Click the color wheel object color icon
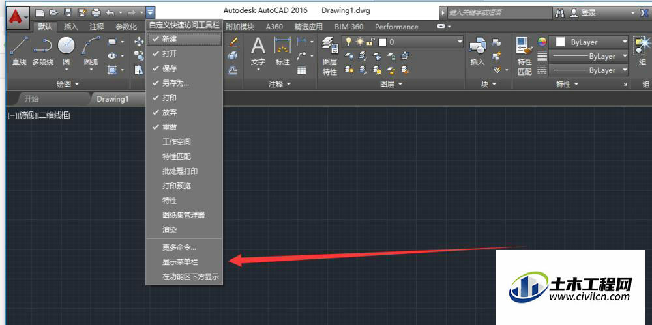 coord(542,42)
